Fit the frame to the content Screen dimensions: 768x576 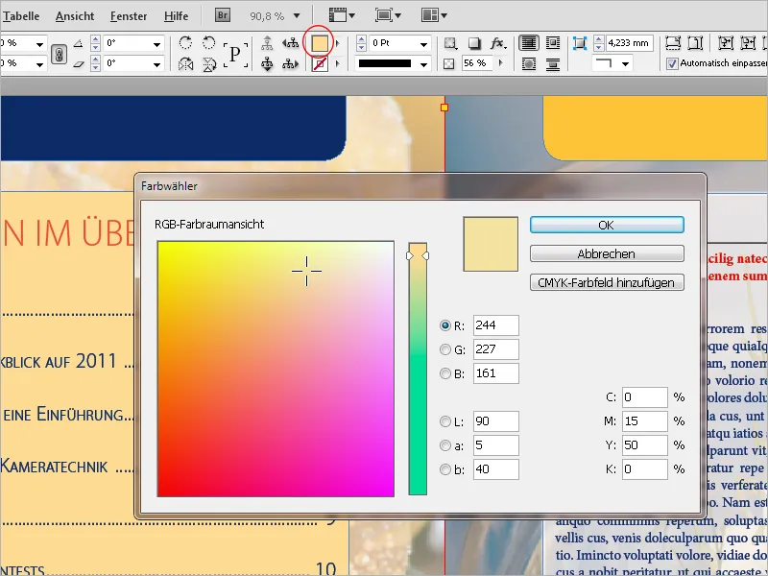tap(748, 43)
